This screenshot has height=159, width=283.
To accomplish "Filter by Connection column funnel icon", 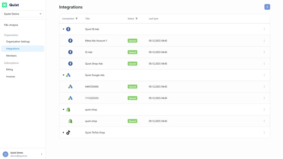I will pyautogui.click(x=76, y=19).
